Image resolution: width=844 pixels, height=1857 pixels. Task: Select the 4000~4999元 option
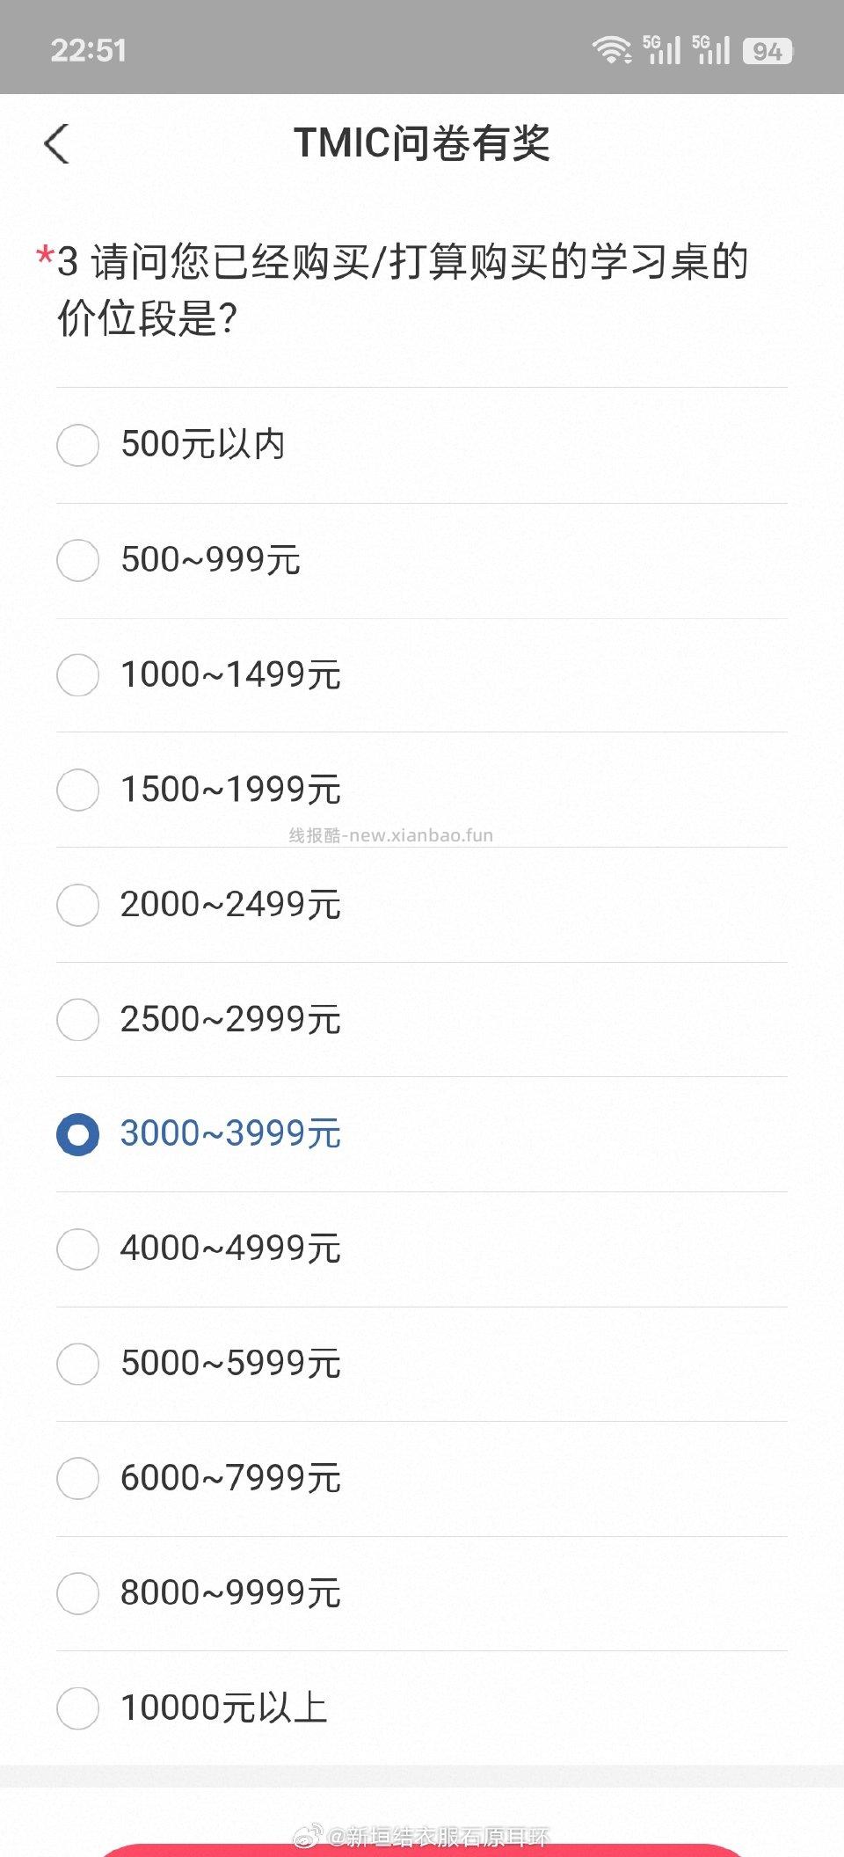(x=77, y=1249)
